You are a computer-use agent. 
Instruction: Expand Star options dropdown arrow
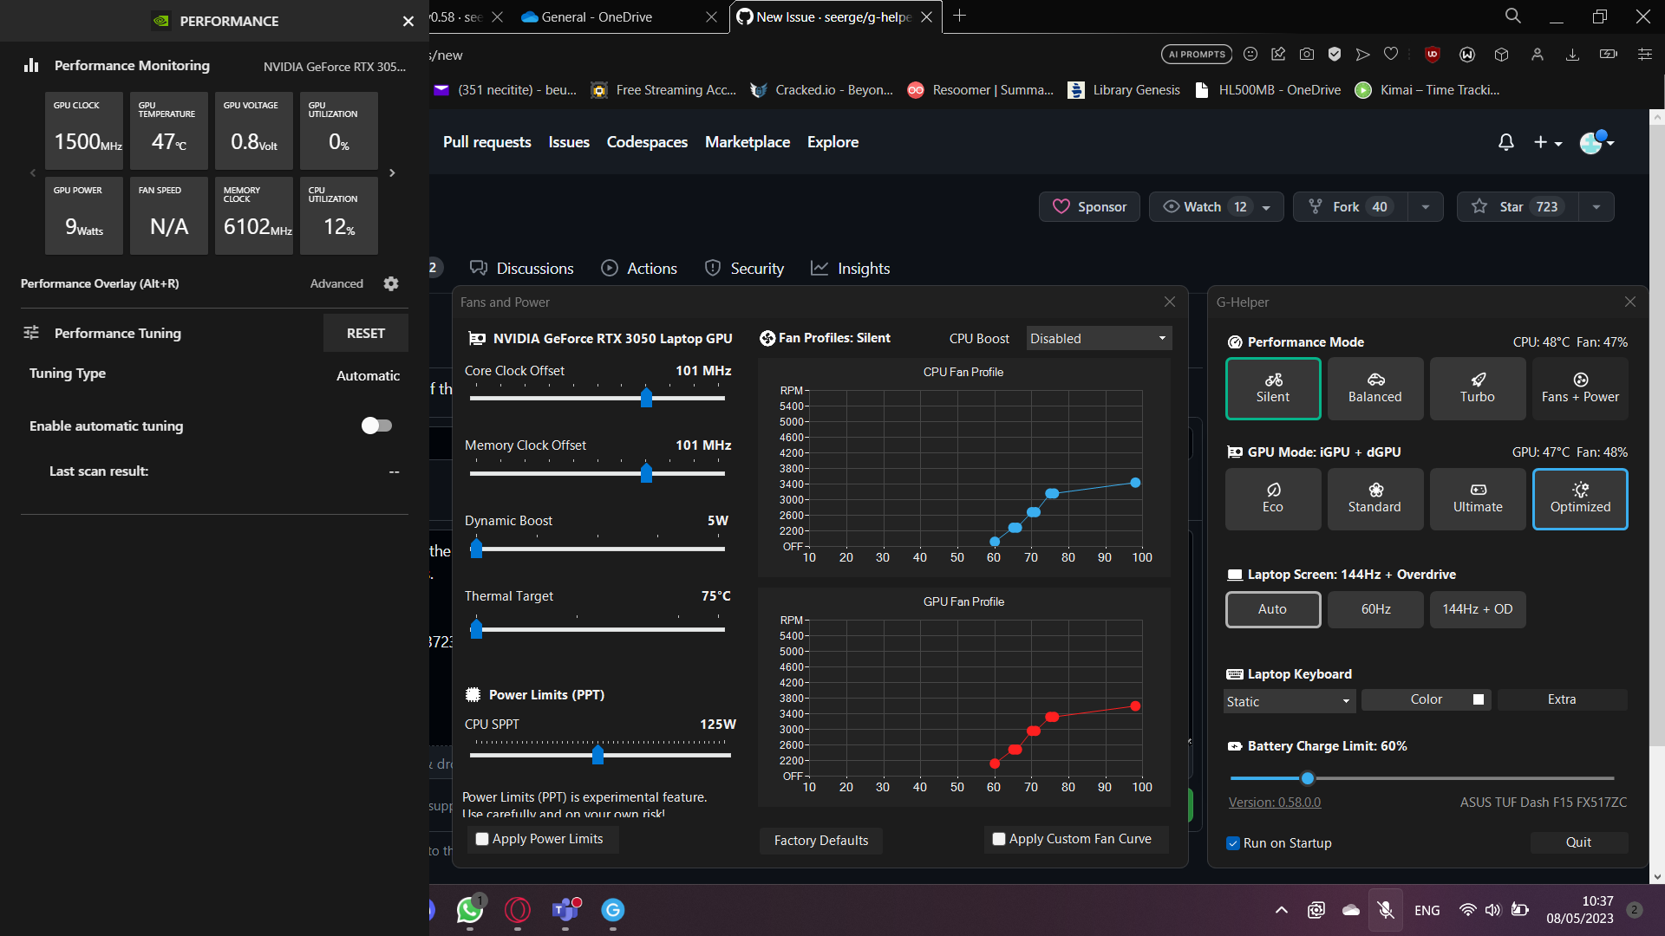[x=1596, y=206]
